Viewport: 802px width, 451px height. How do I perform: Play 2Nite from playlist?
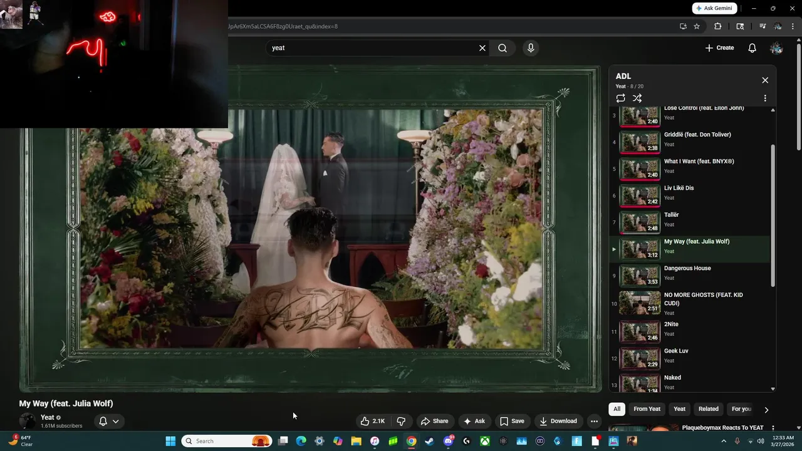tap(690, 332)
